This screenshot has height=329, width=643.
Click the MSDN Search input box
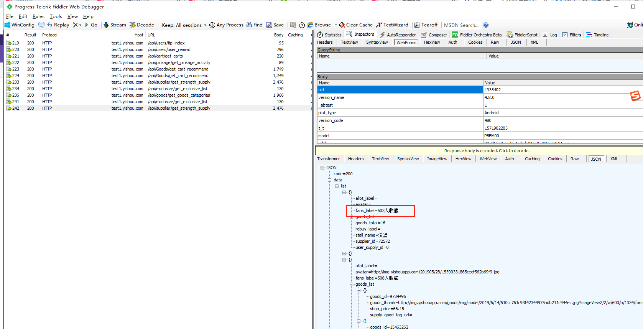tap(461, 25)
